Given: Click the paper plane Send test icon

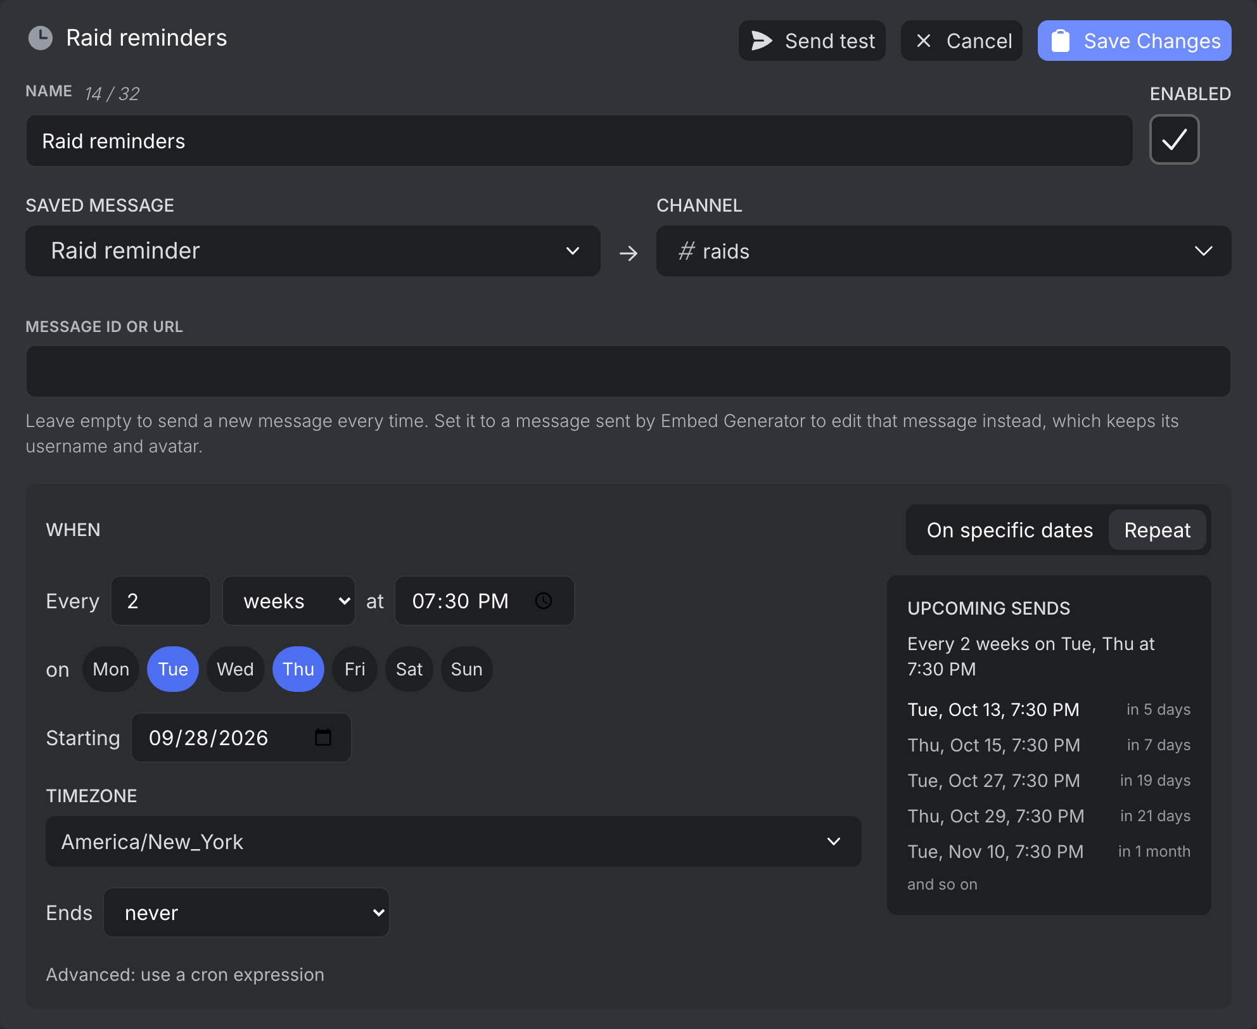Looking at the screenshot, I should (762, 41).
